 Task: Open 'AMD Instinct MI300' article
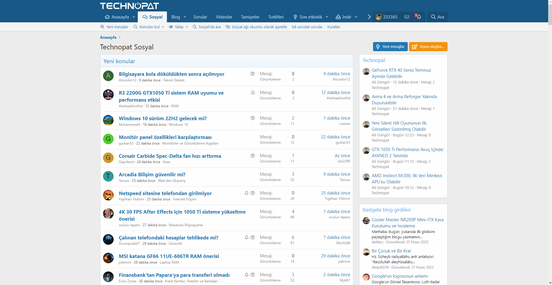click(x=407, y=179)
